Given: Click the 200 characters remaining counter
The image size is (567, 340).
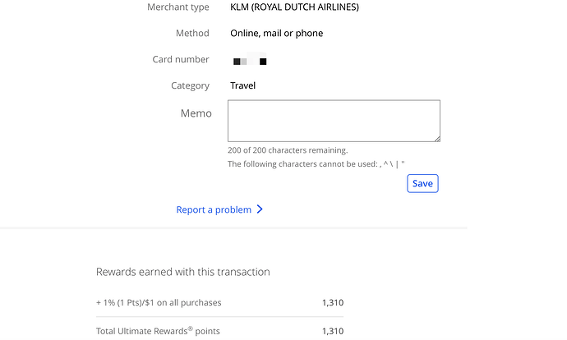Looking at the screenshot, I should [x=288, y=150].
